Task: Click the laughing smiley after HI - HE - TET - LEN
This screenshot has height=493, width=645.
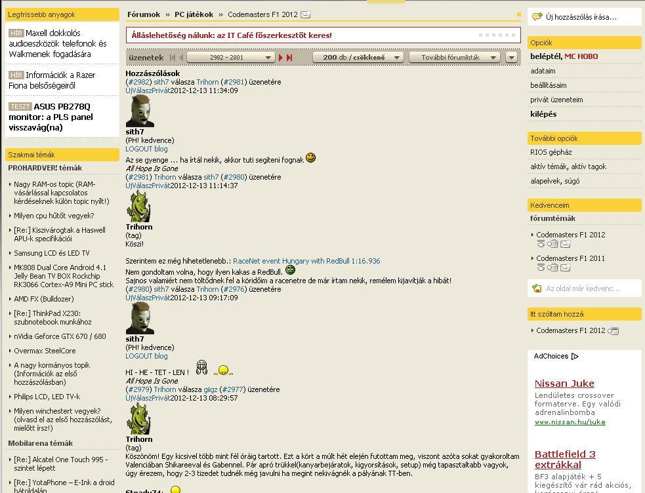Action: tap(201, 367)
